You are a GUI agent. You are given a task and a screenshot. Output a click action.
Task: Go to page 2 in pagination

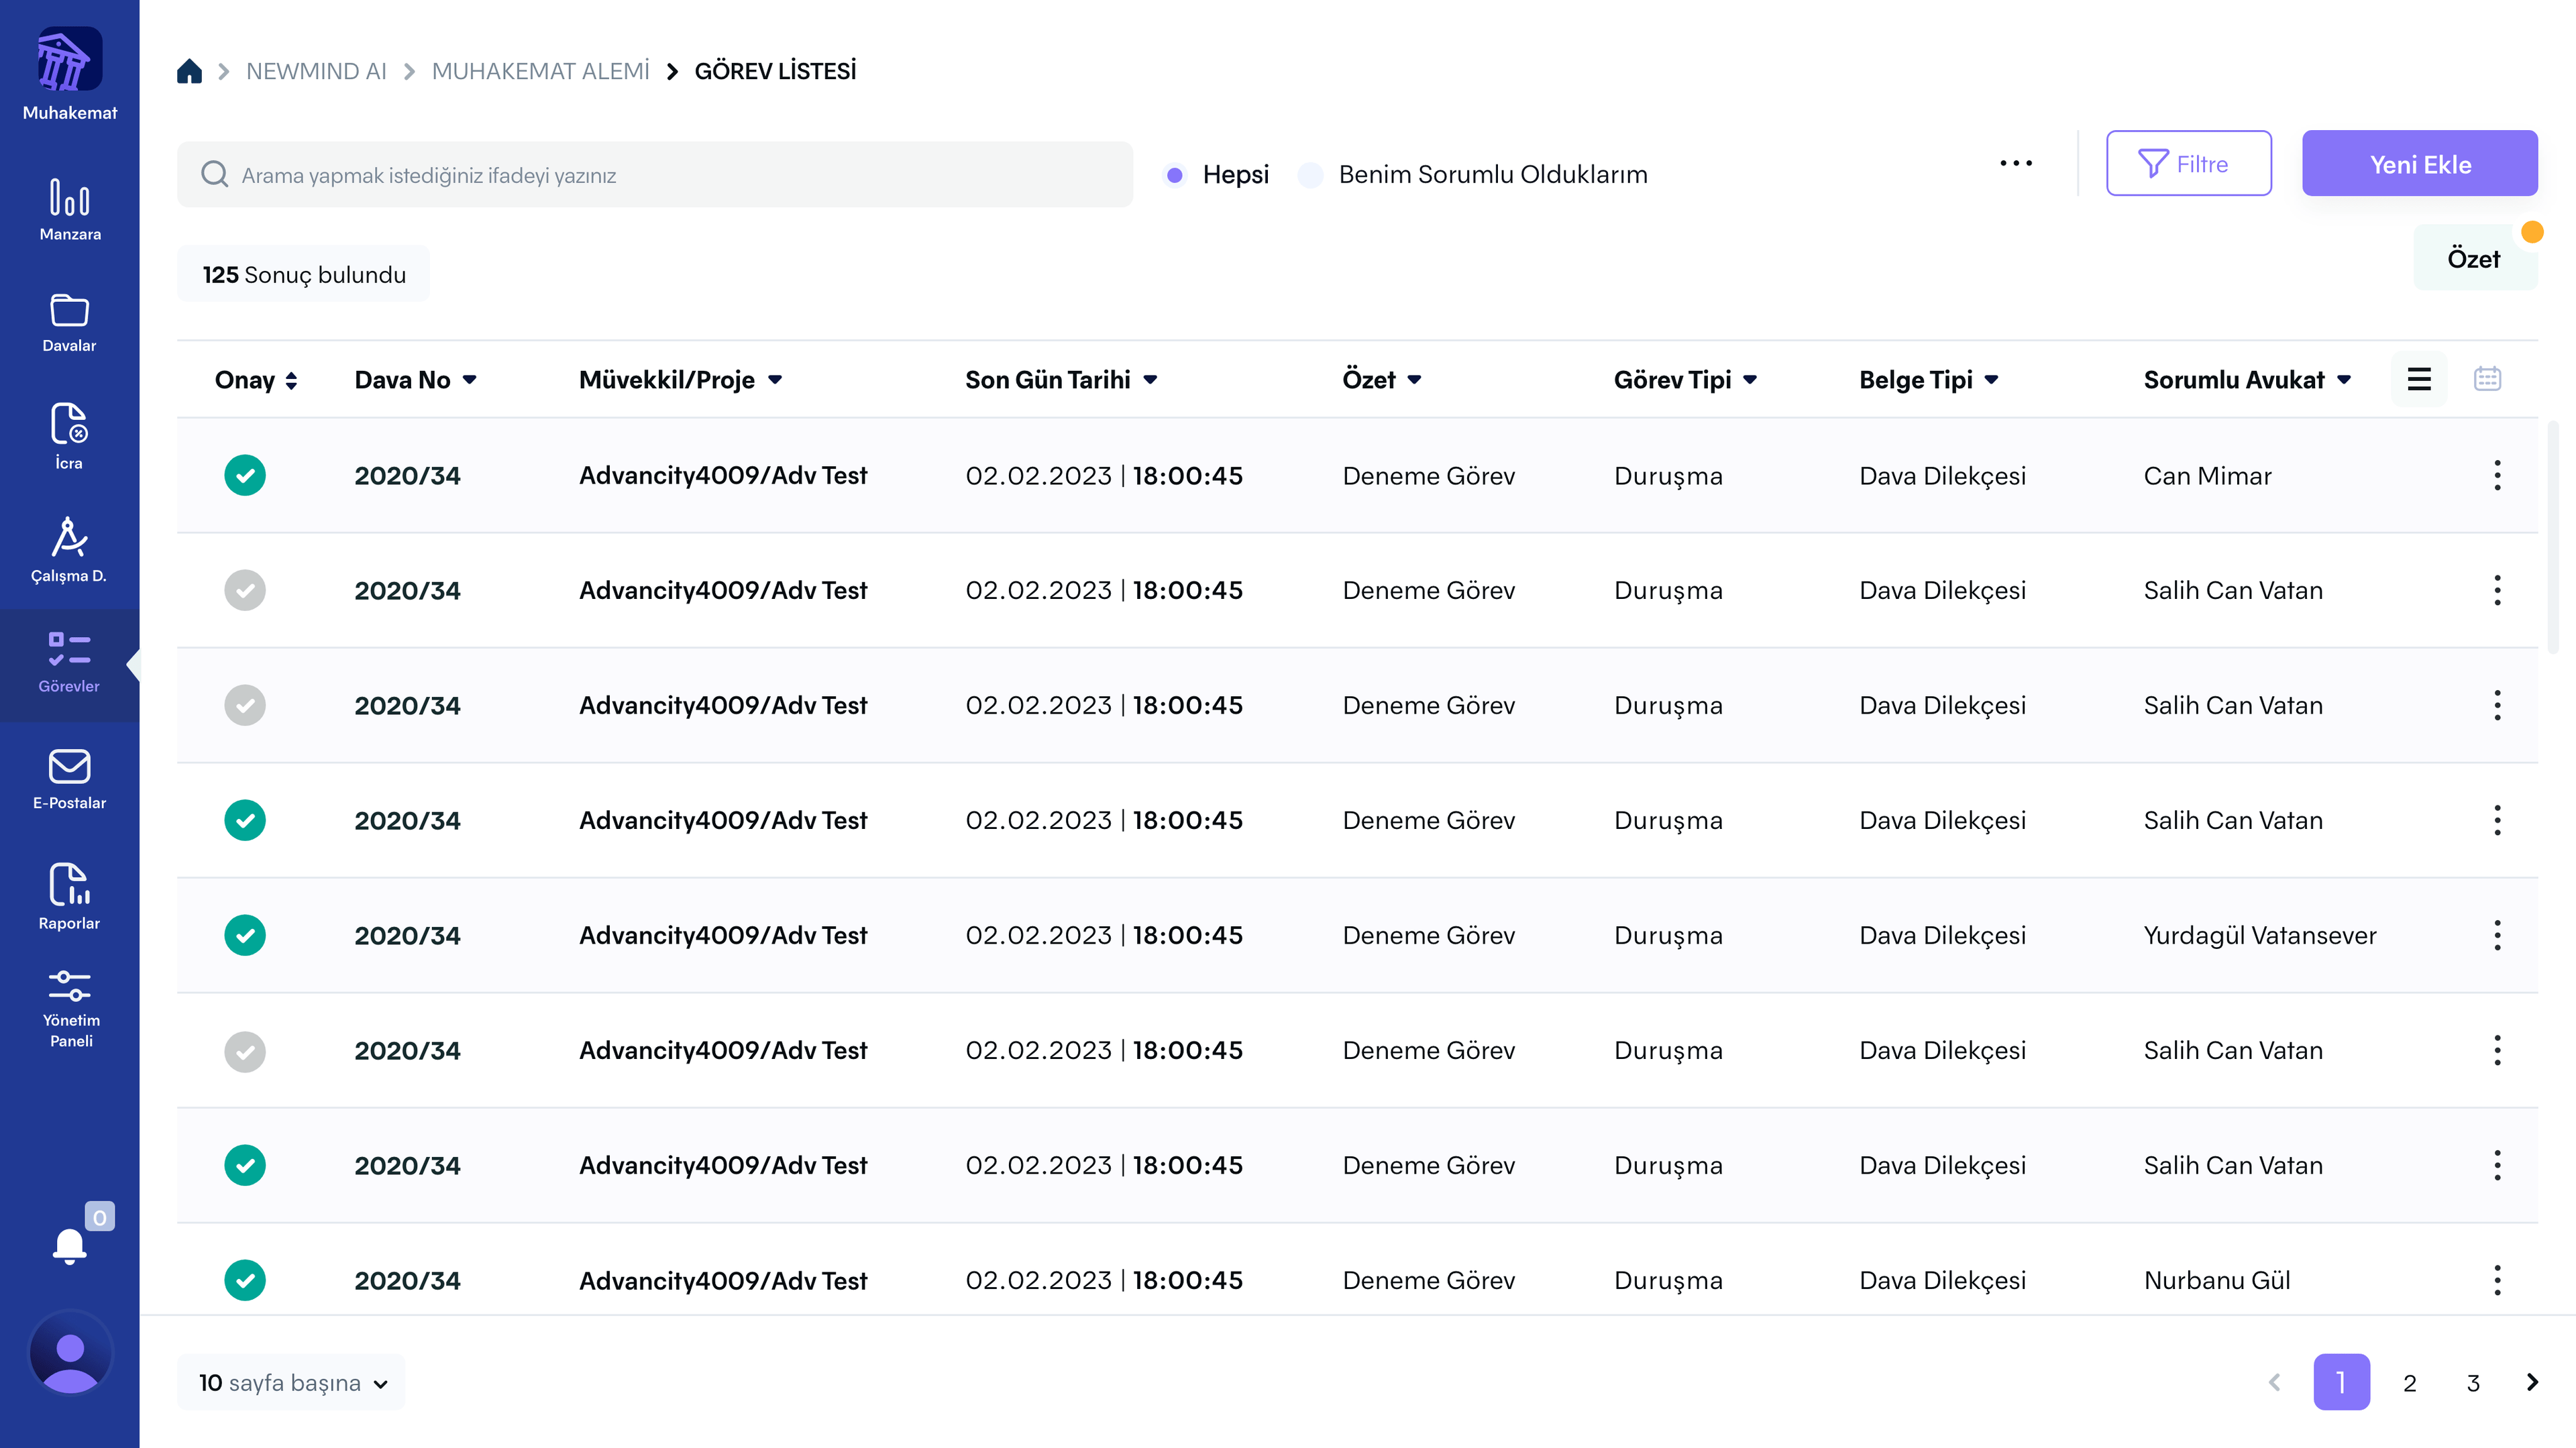pos(2409,1383)
